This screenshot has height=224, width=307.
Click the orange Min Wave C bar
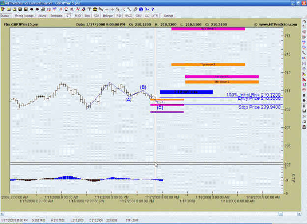tap(222, 82)
